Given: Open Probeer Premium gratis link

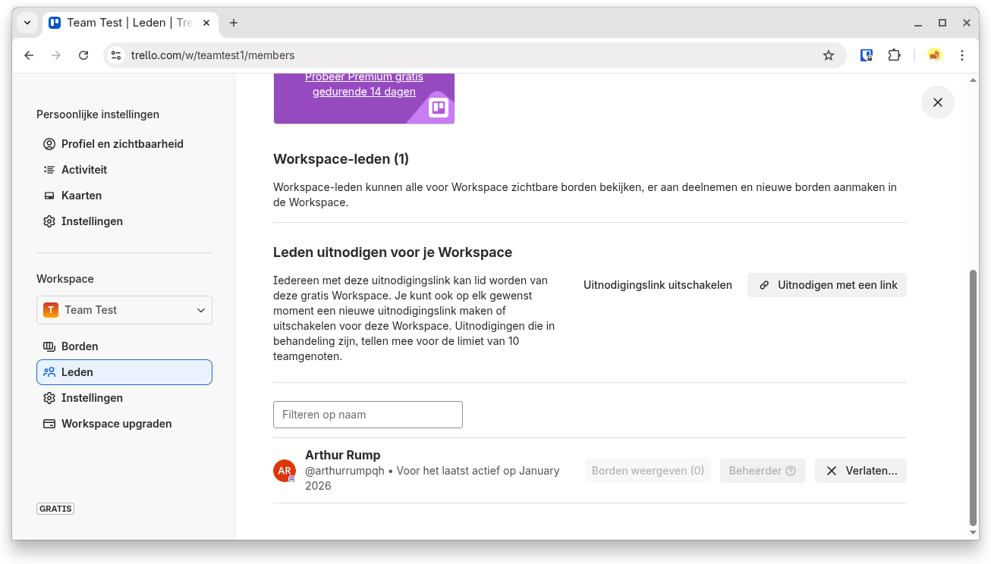Looking at the screenshot, I should (x=364, y=84).
